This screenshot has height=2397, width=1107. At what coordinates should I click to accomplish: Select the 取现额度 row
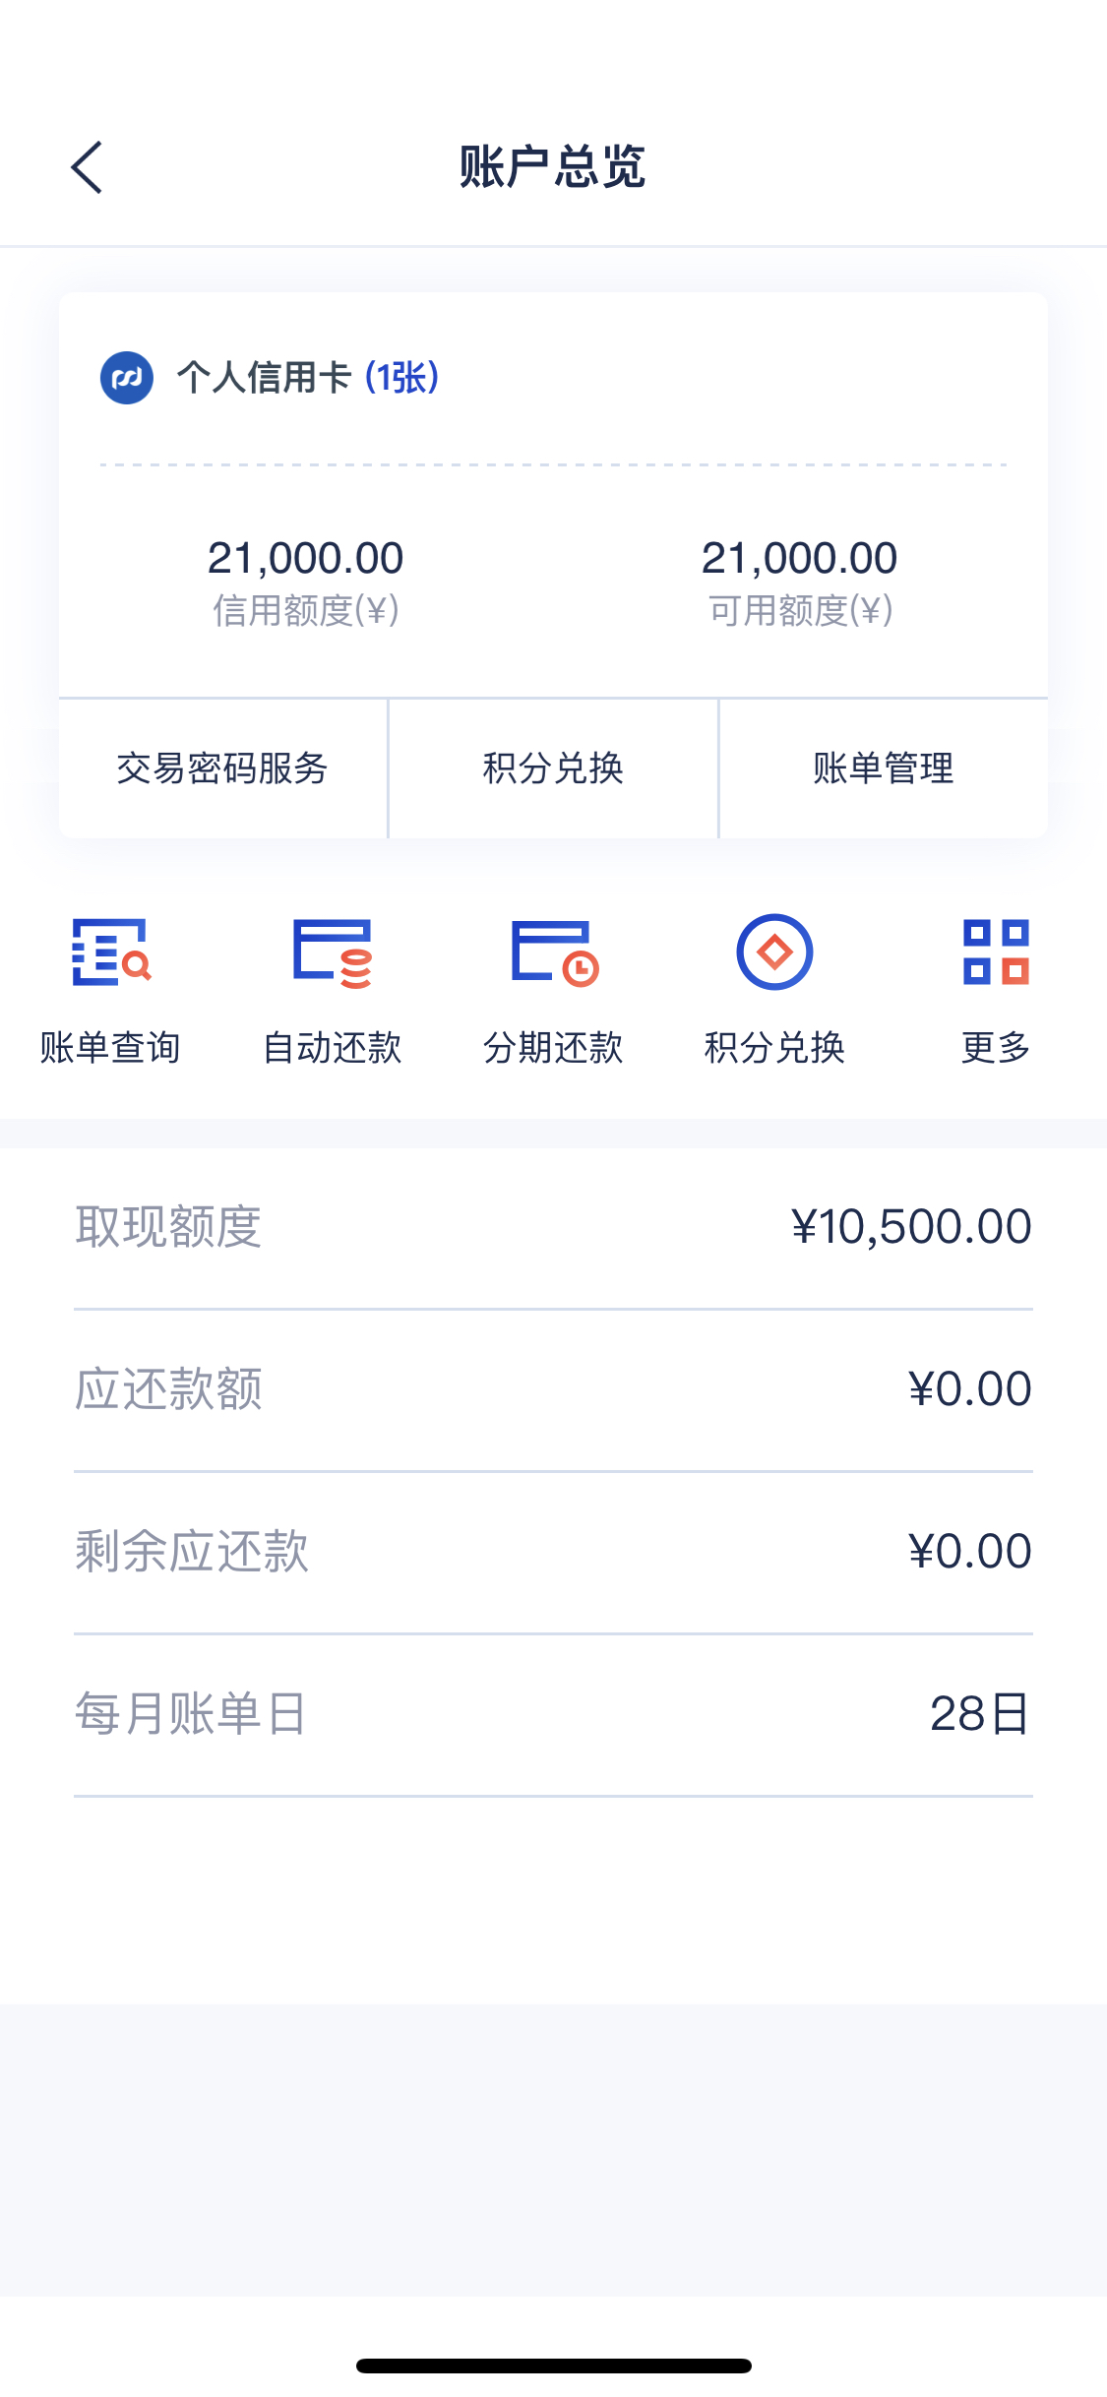tap(553, 1227)
